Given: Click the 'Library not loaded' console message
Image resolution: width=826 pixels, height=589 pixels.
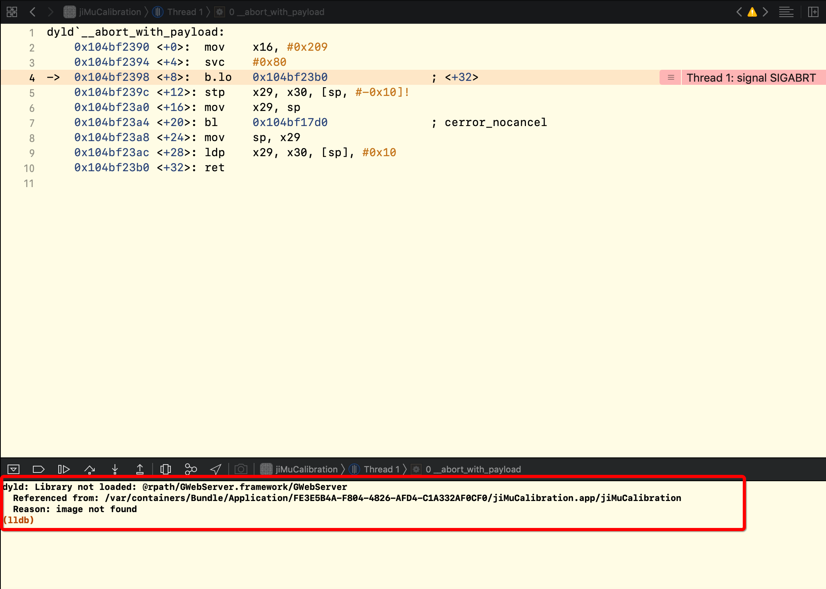Looking at the screenshot, I should point(175,487).
